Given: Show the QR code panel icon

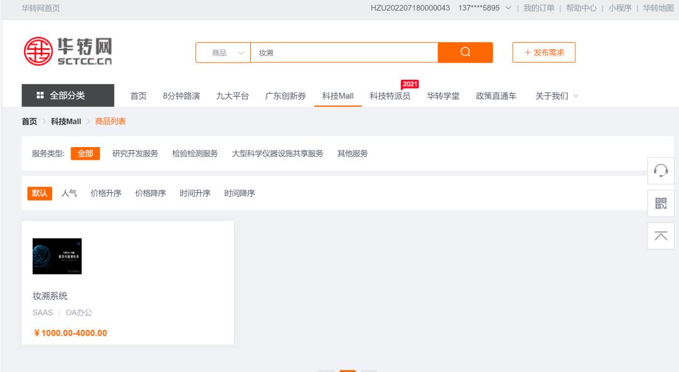Looking at the screenshot, I should click(x=660, y=202).
